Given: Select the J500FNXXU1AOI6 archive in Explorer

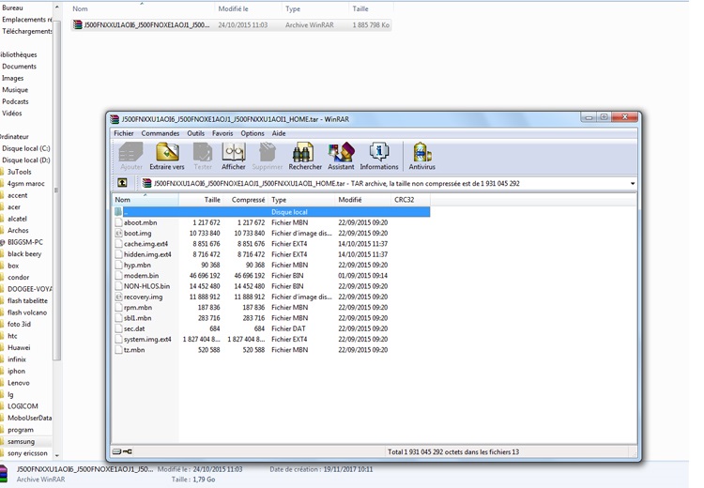Looking at the screenshot, I should (x=231, y=25).
